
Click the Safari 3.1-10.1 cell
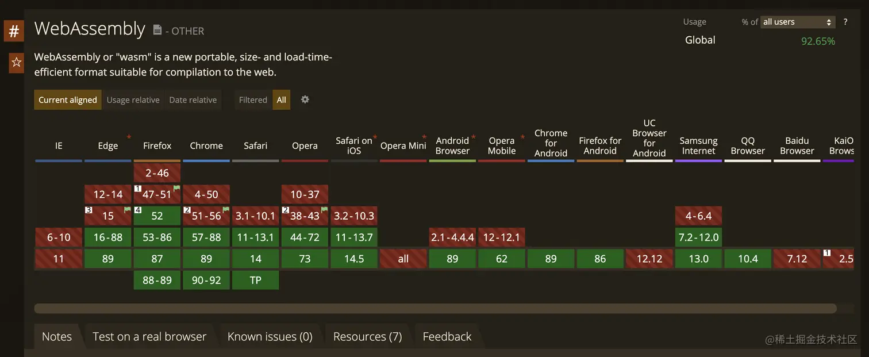point(256,216)
